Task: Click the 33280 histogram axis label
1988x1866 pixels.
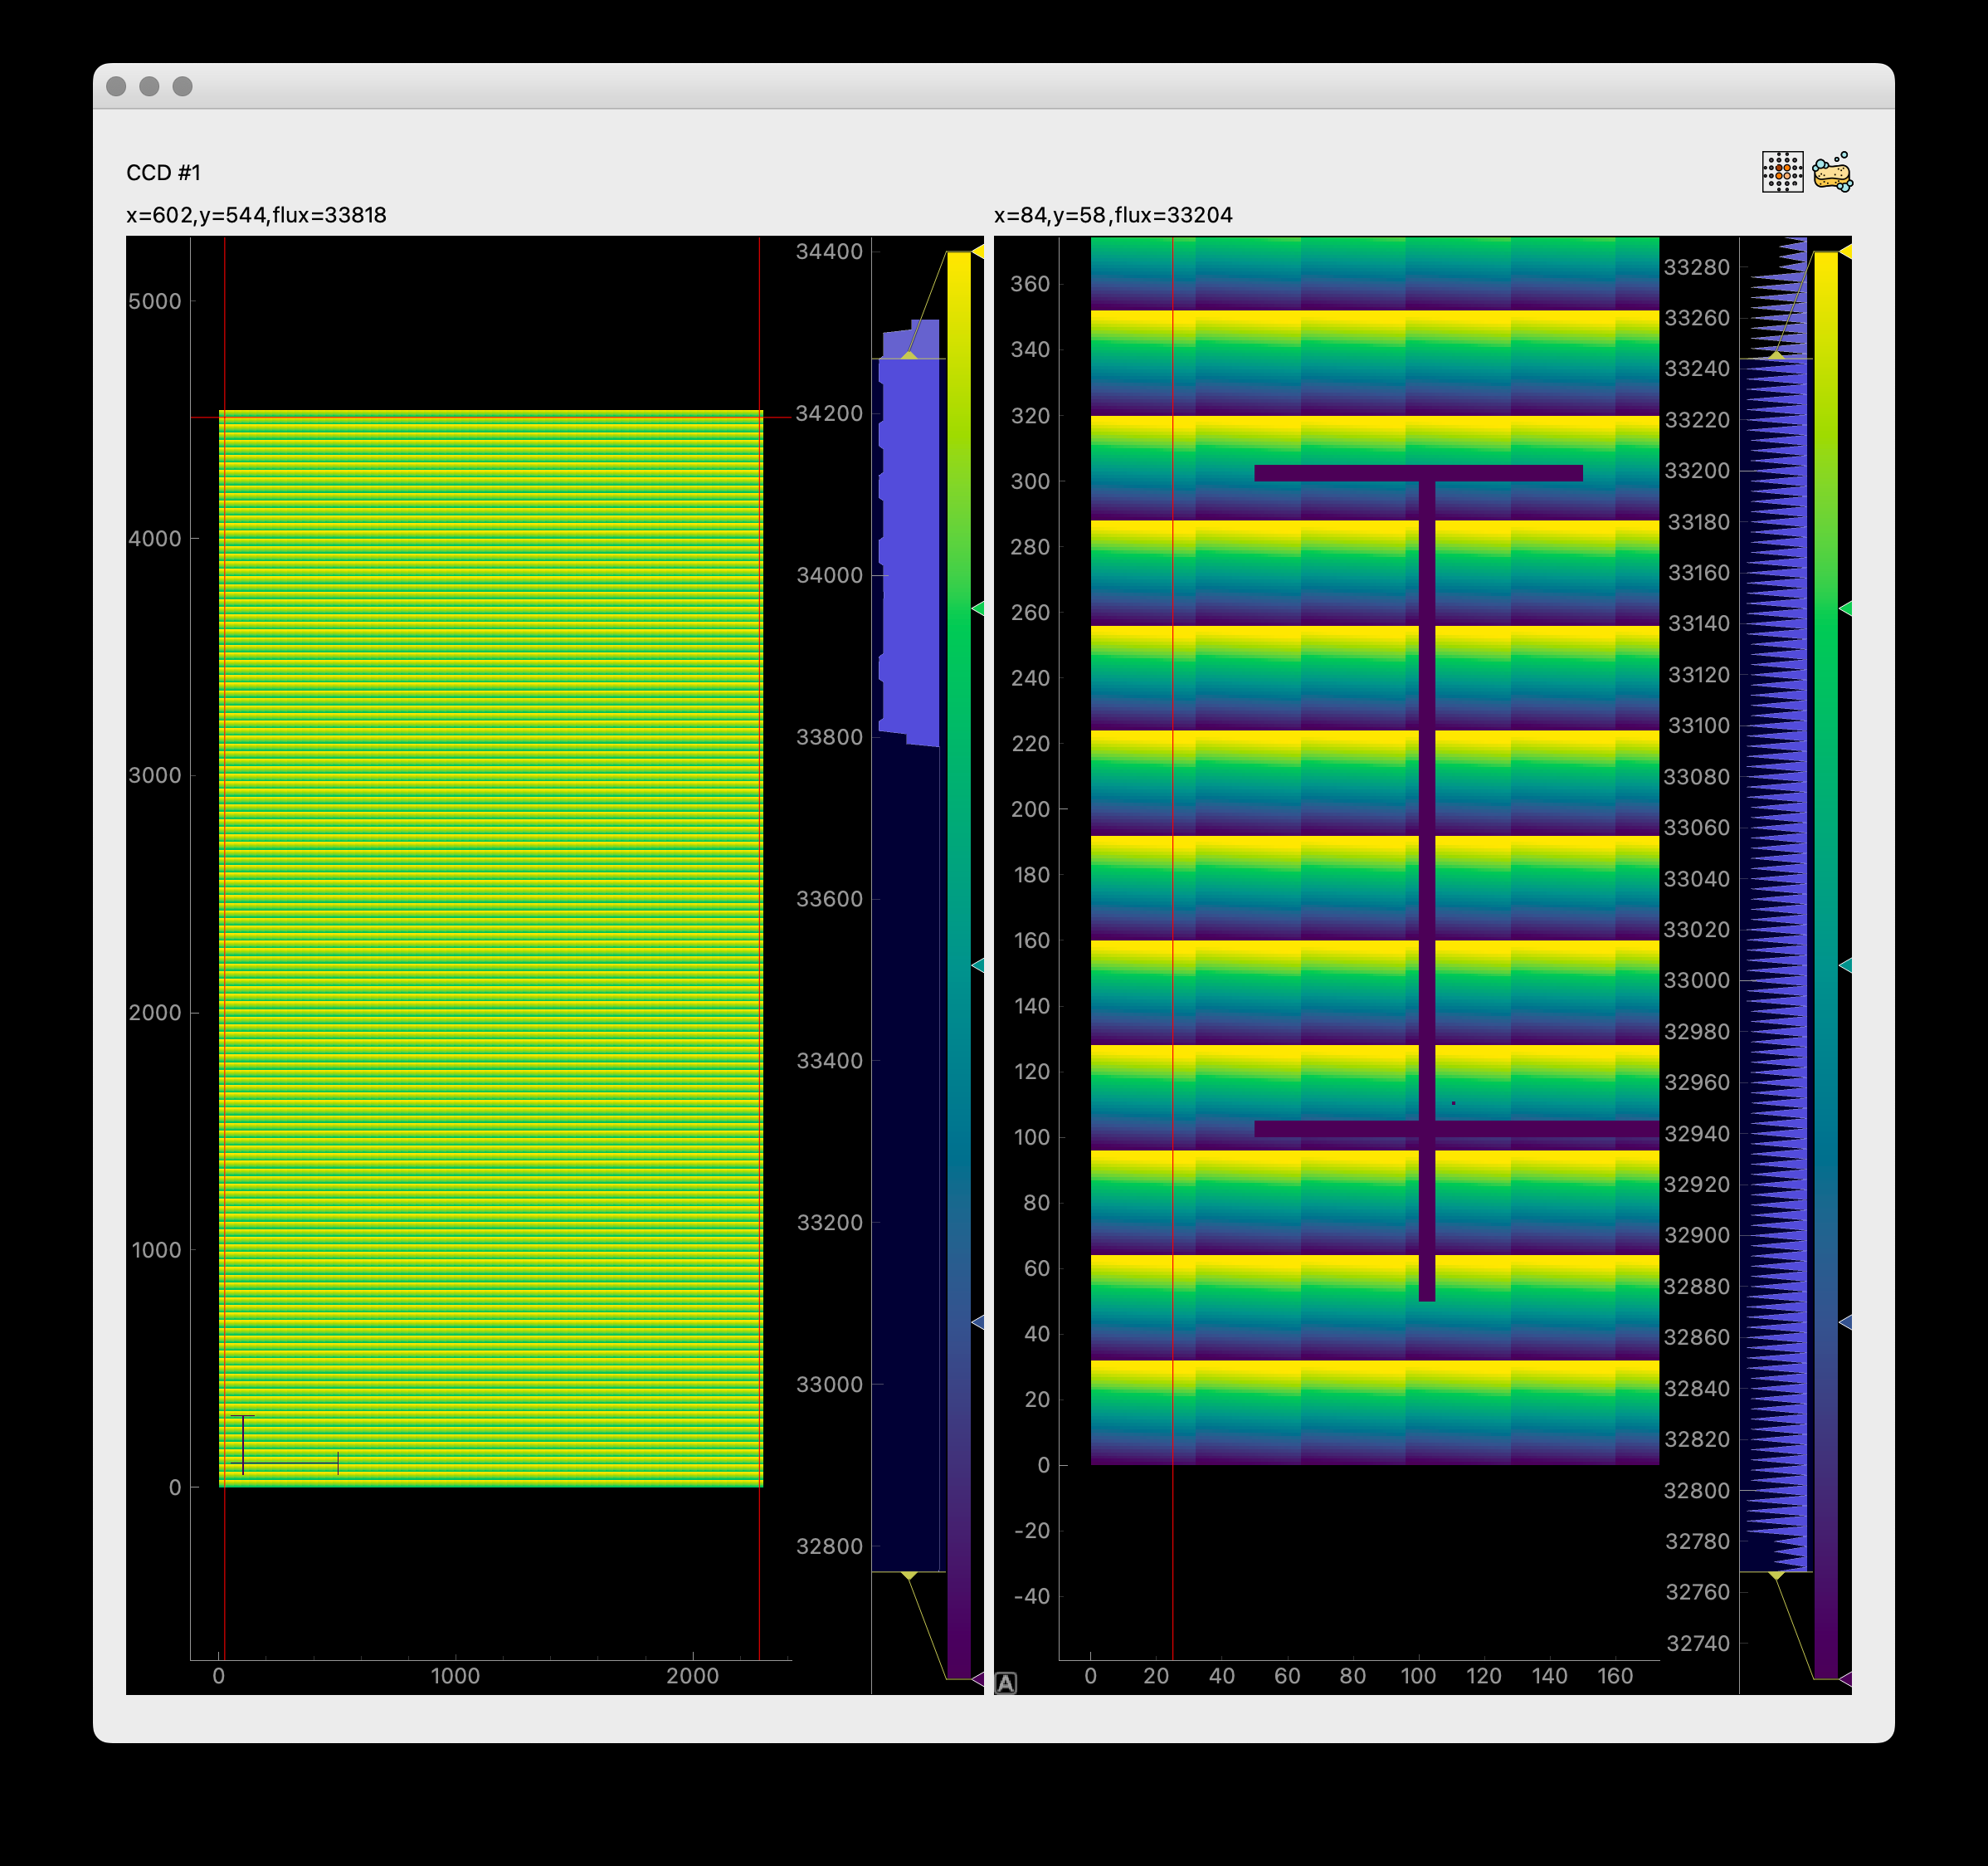Action: point(1697,267)
